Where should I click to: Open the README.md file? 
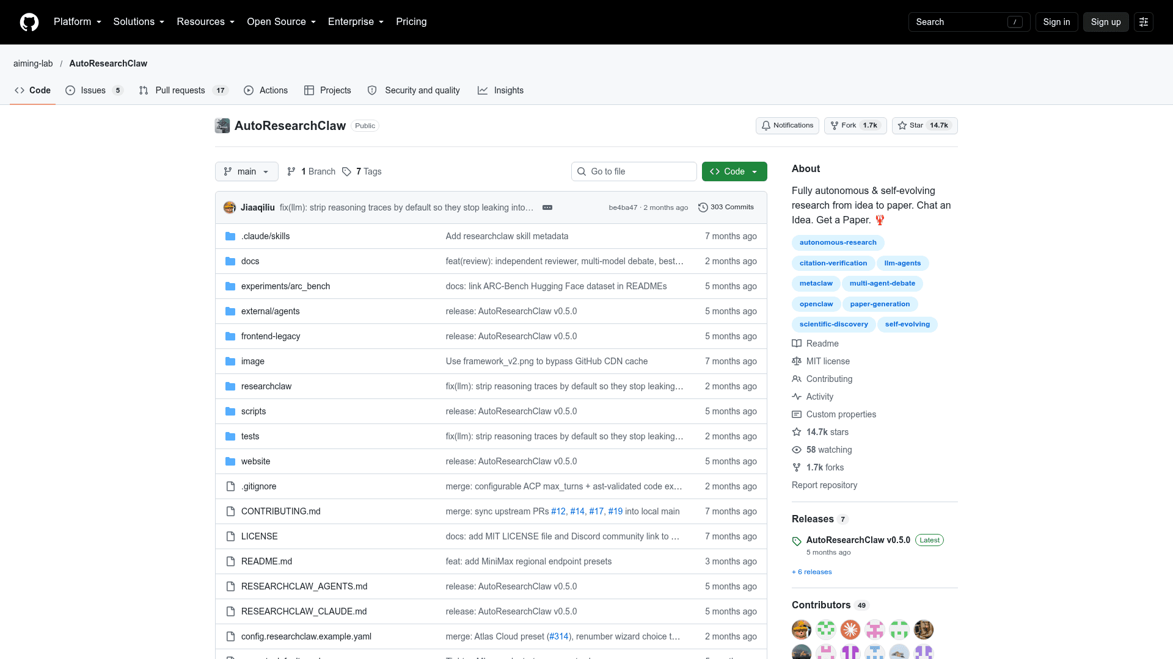[x=266, y=561]
